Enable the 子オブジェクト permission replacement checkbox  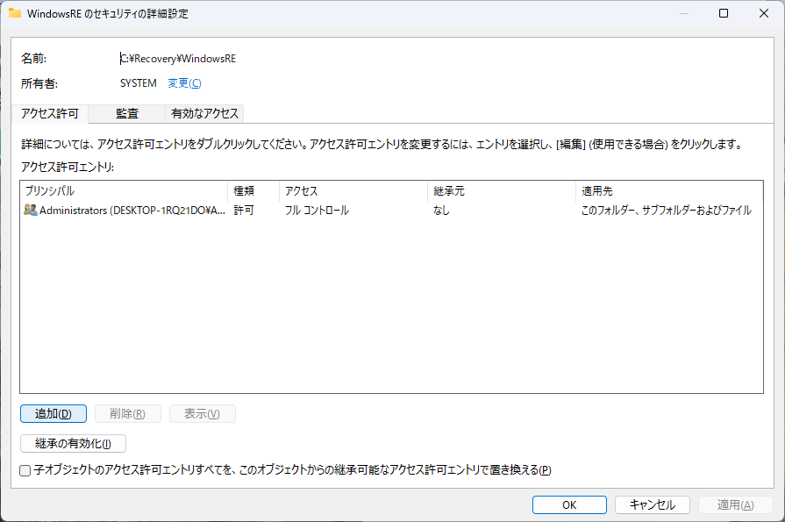[x=25, y=470]
